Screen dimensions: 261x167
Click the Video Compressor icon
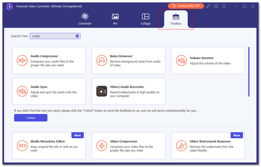tap(101, 146)
